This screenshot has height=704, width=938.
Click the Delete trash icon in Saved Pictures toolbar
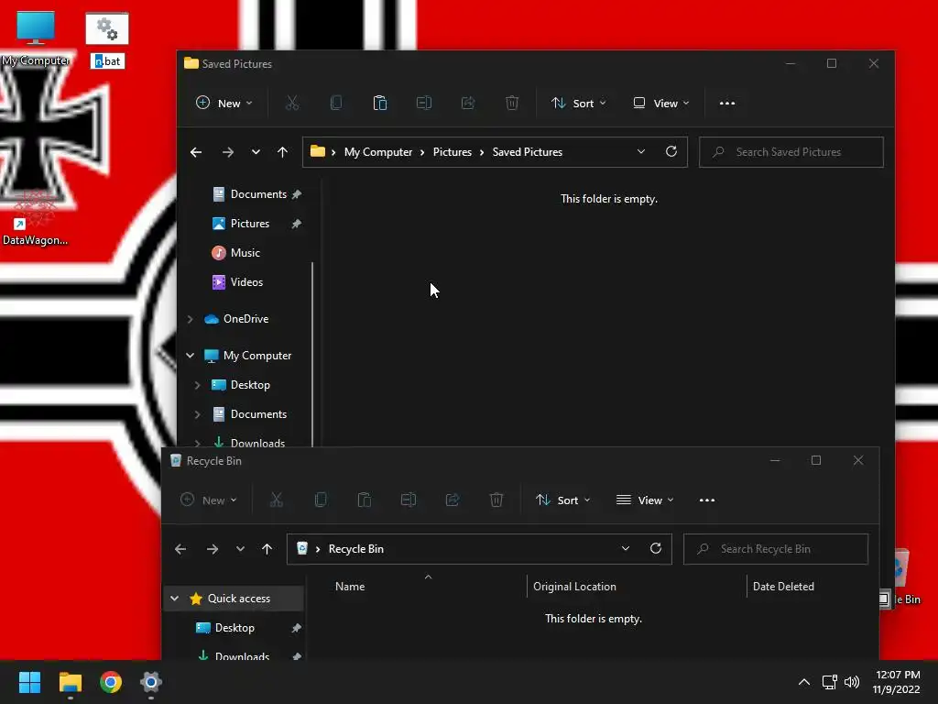pos(512,103)
